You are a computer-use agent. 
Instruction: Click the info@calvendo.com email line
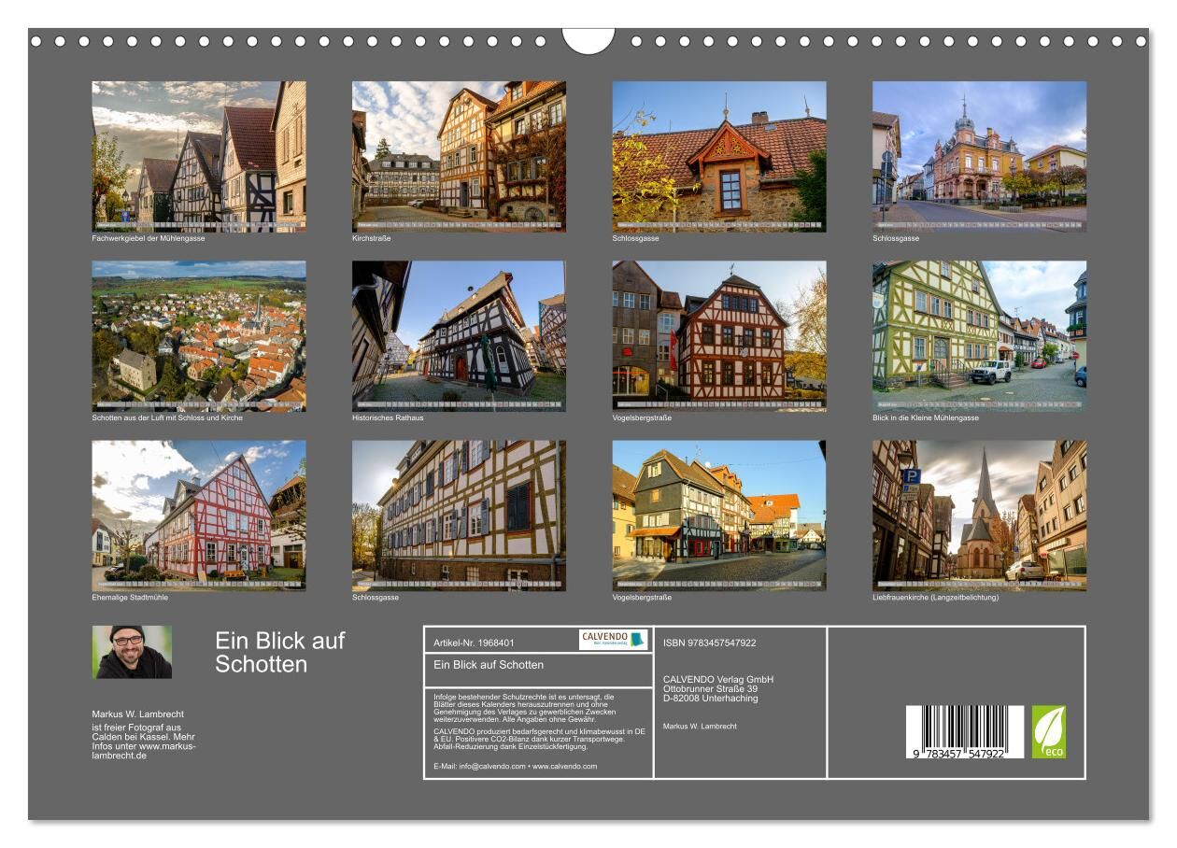pos(515,766)
